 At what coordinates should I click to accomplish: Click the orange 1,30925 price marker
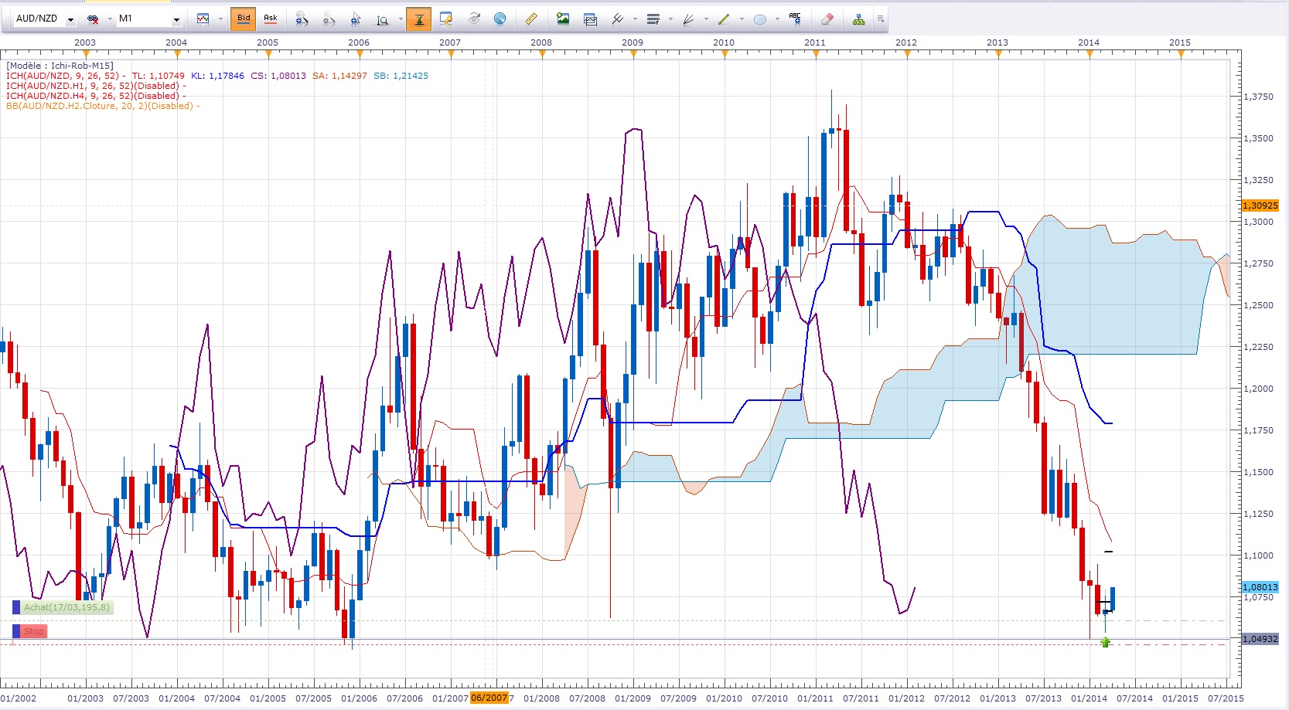1260,206
